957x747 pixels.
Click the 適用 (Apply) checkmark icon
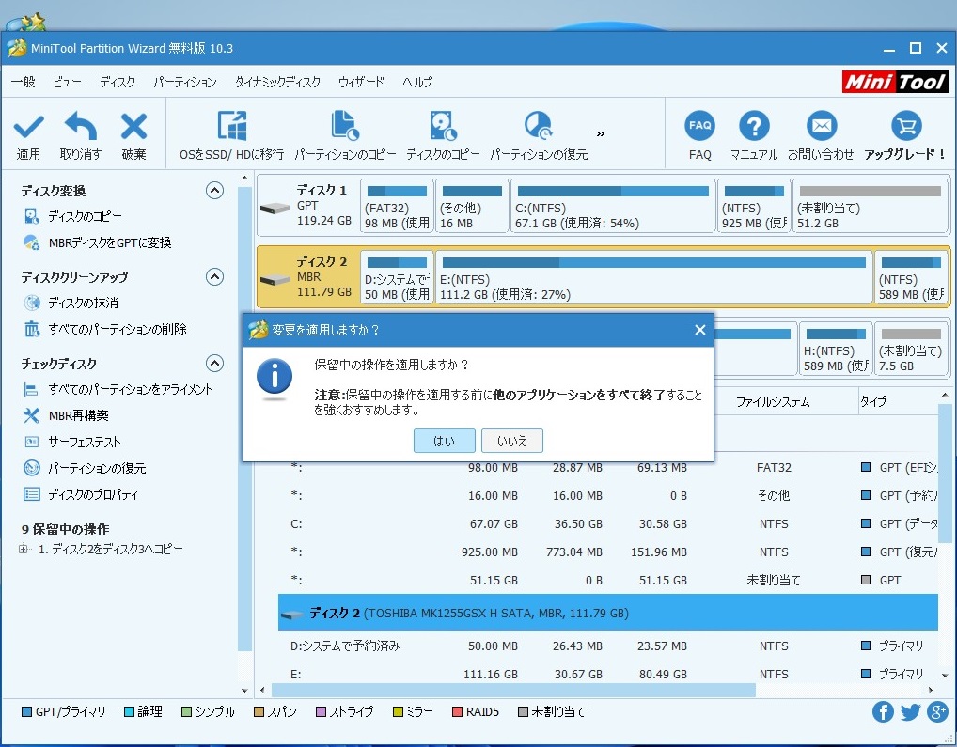[x=28, y=127]
